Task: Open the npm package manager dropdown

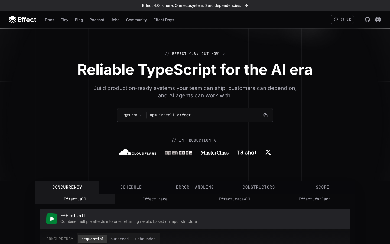Action: 133,115
